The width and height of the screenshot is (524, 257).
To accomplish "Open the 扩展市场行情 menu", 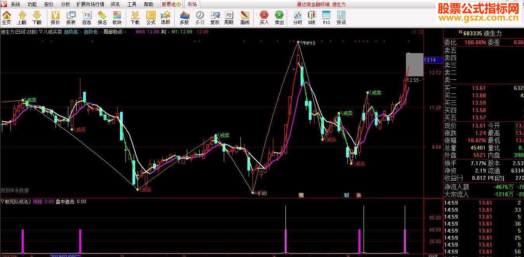I will [x=91, y=4].
